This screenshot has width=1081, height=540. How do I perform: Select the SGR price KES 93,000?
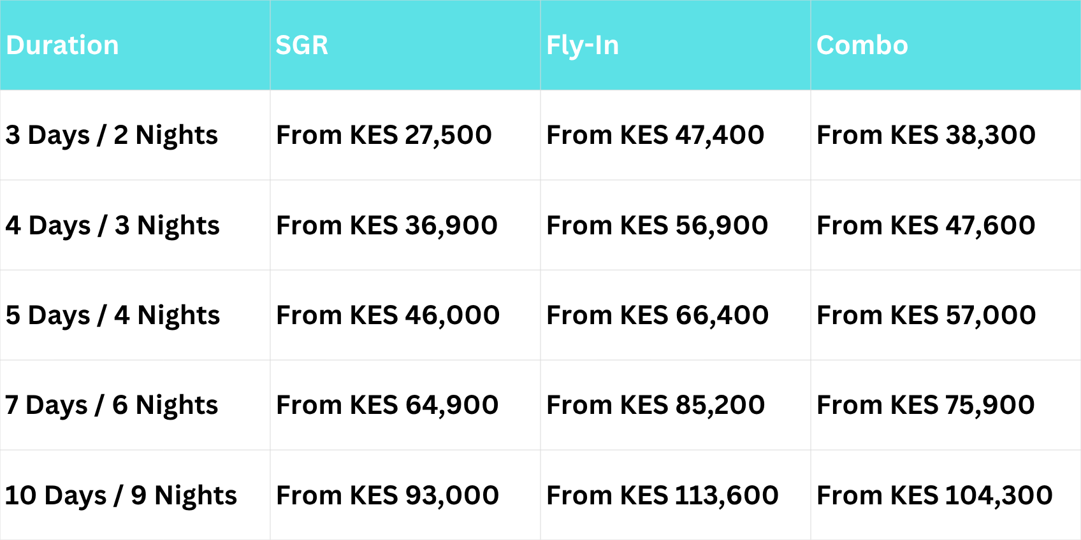(387, 495)
